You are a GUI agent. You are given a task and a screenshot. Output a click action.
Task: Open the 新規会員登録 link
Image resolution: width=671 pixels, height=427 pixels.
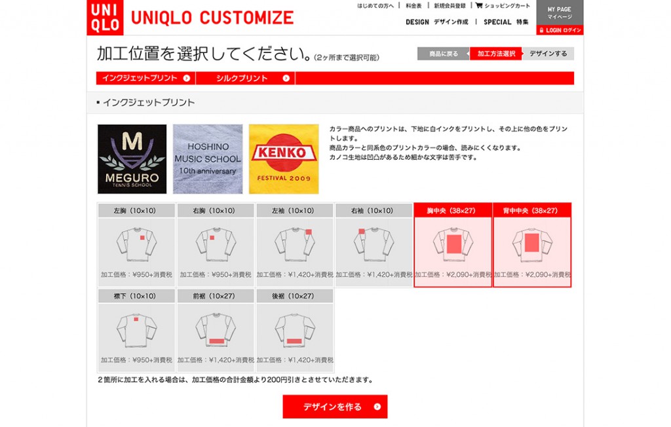pyautogui.click(x=450, y=5)
